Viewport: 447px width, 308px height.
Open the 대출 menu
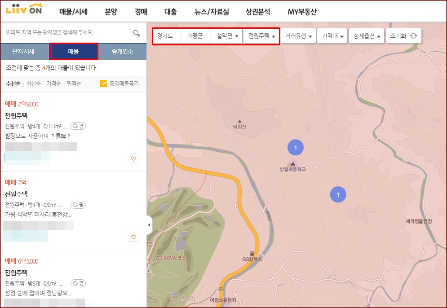pos(170,12)
